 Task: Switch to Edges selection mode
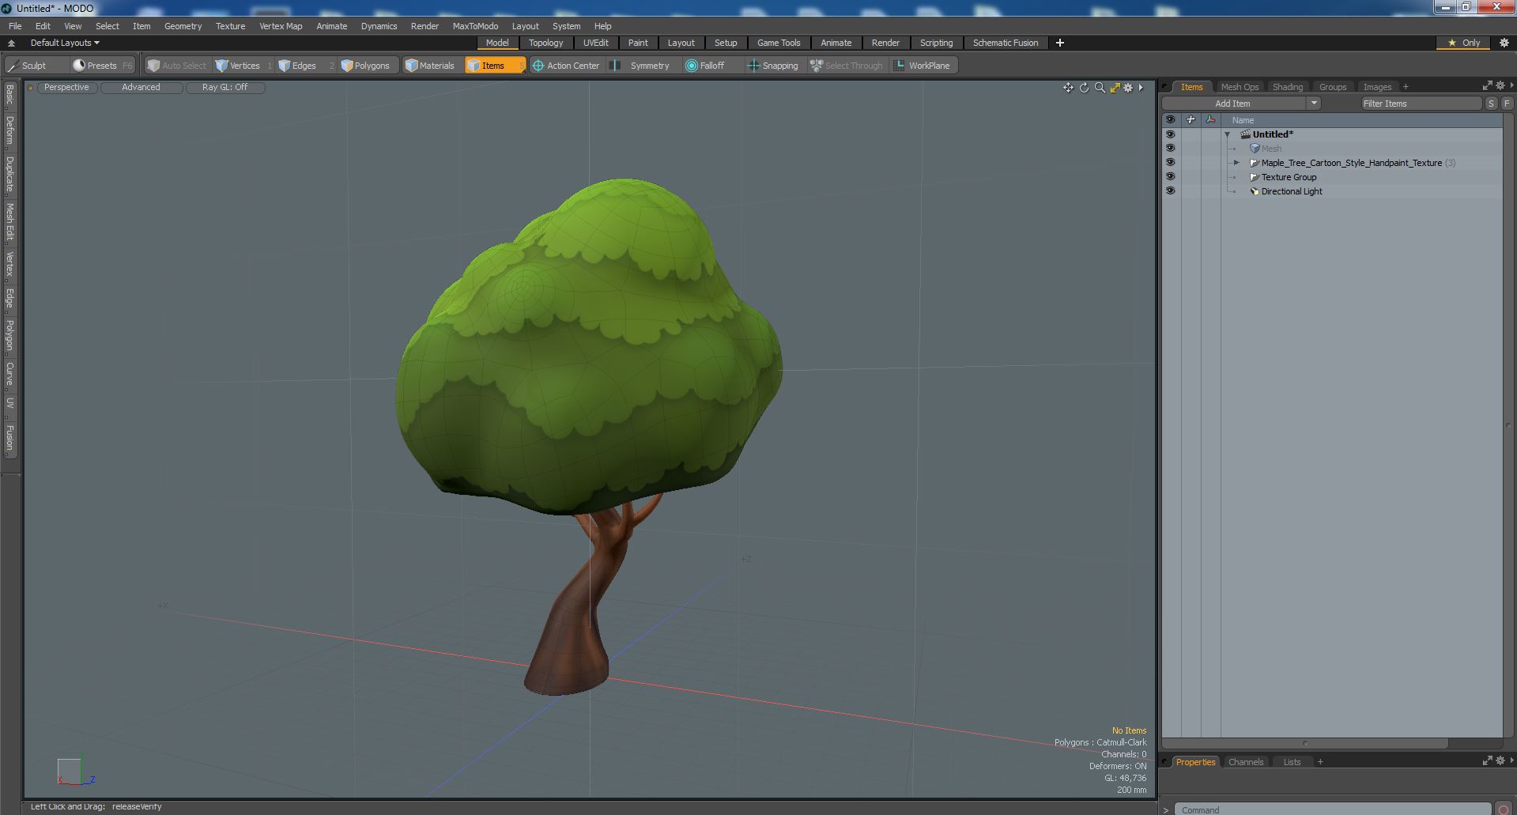tap(304, 66)
